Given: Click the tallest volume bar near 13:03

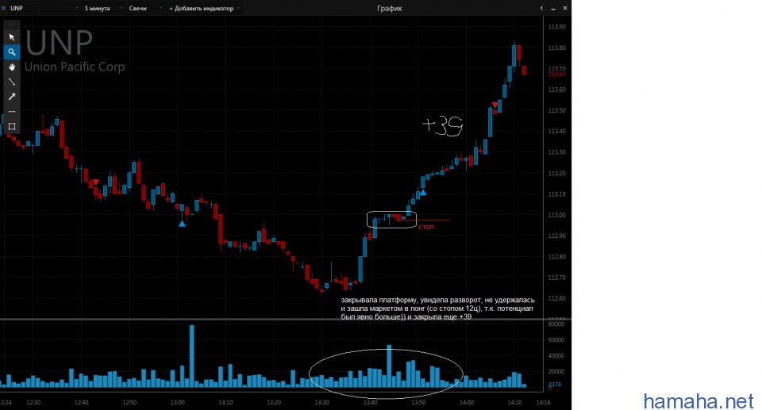Looking at the screenshot, I should 192,356.
